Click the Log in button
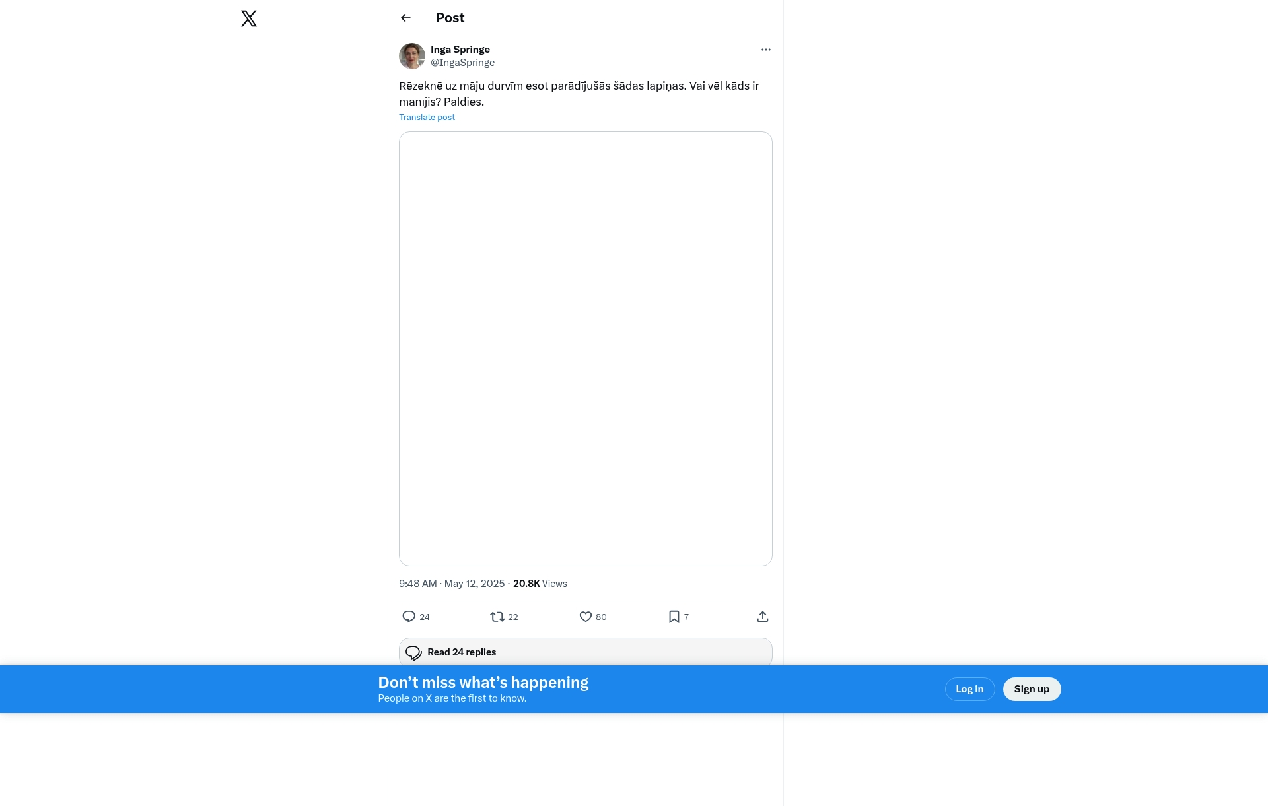 (x=969, y=689)
